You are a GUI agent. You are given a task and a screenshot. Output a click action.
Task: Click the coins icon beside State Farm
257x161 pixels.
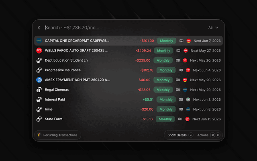[x=39, y=119]
